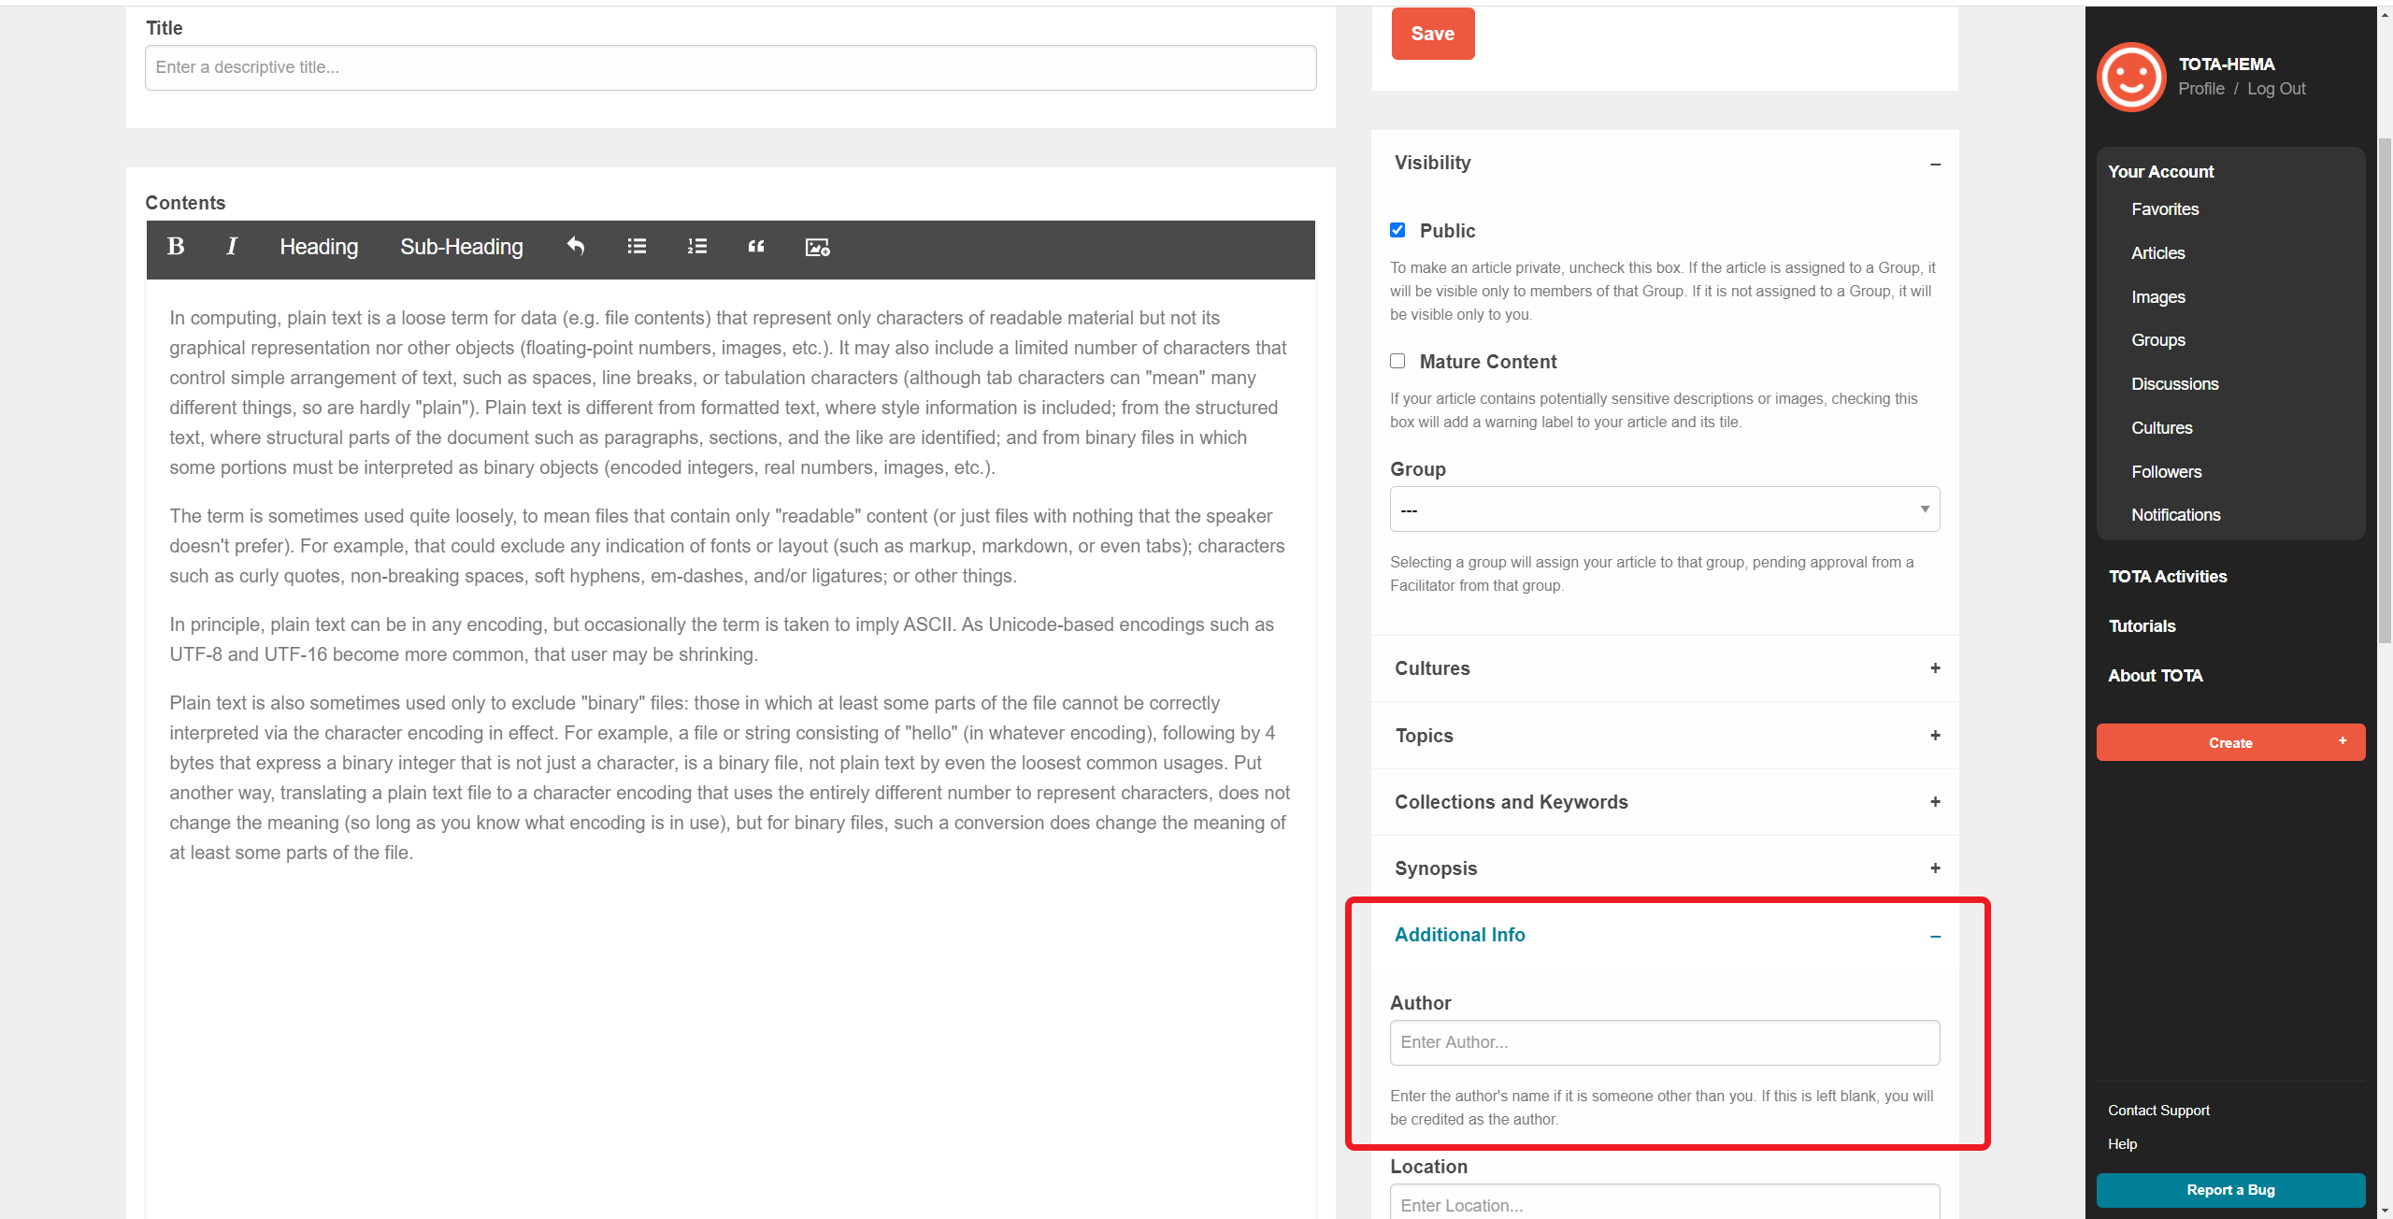
Task: Insert a numbered list
Action: (x=697, y=247)
